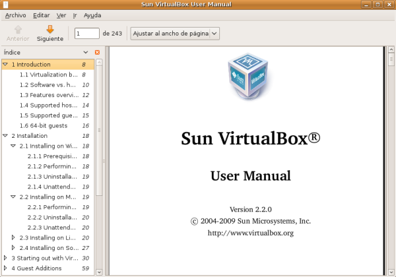The image size is (396, 277).
Task: Go to 1.6 64-bit guests entry
Action: (44, 125)
